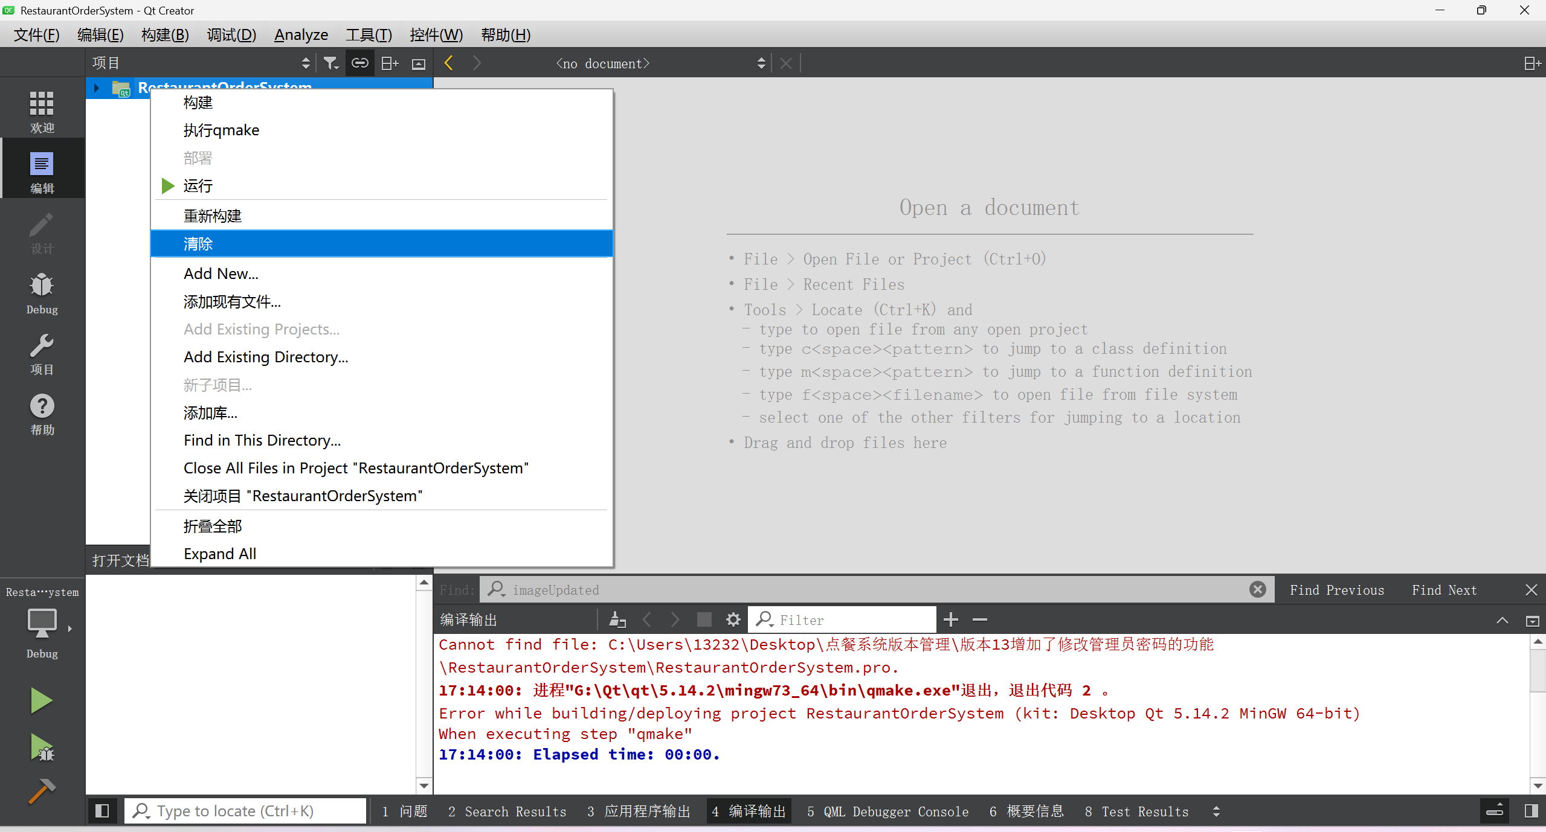Click Find Next button

(1445, 590)
